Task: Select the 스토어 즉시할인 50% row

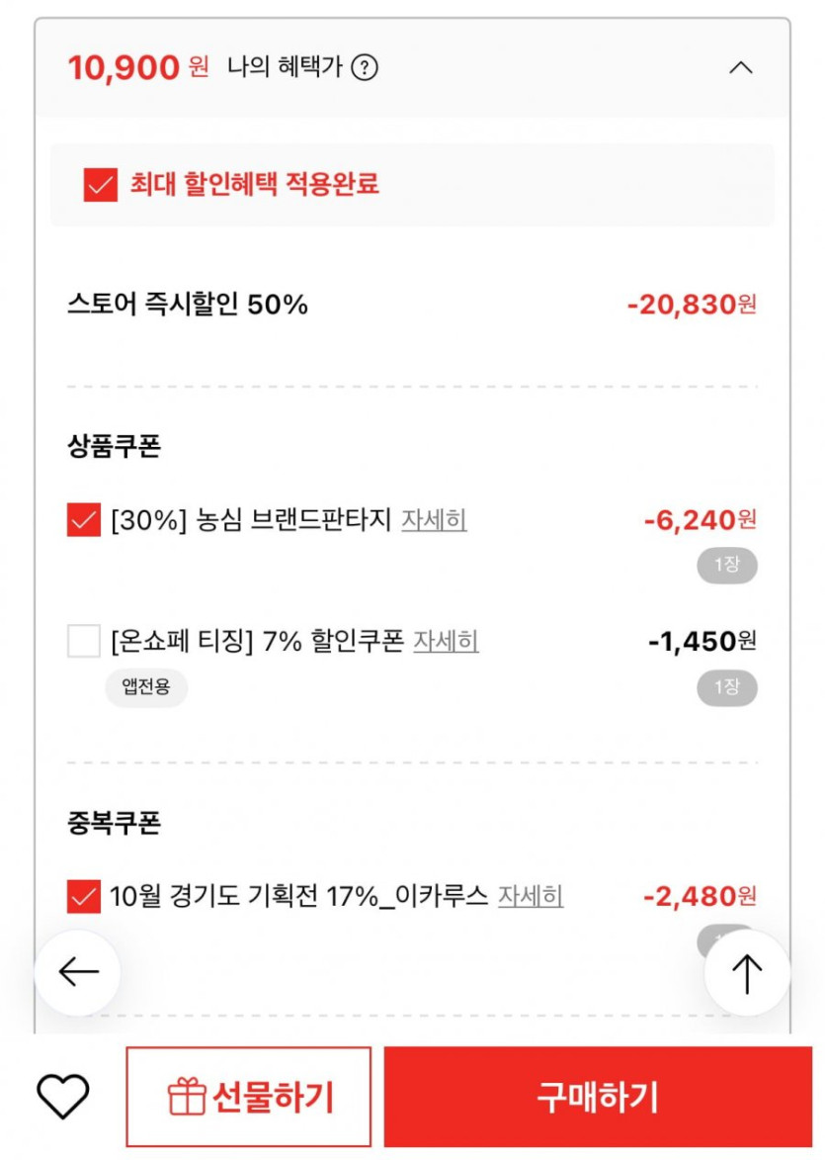Action: 411,305
